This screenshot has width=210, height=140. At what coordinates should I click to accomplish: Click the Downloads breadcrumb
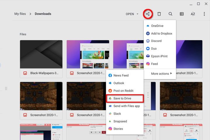(43, 14)
